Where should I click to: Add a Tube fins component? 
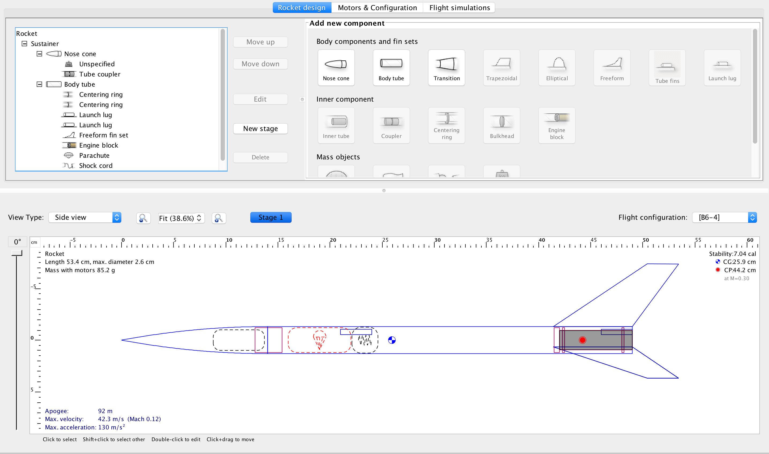point(667,67)
